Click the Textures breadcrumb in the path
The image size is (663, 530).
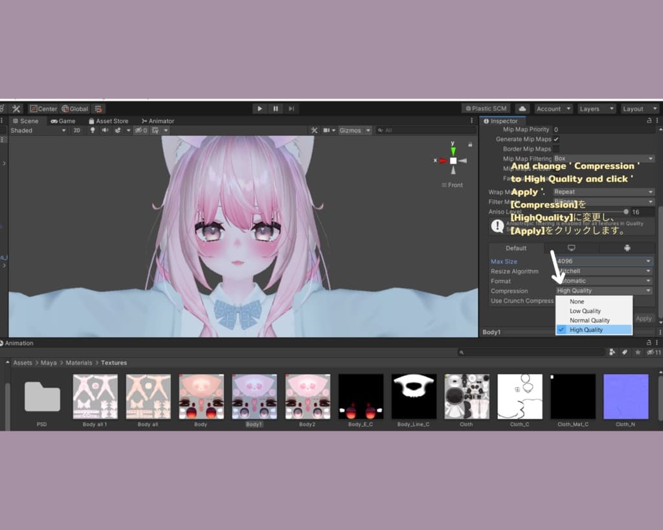[114, 363]
